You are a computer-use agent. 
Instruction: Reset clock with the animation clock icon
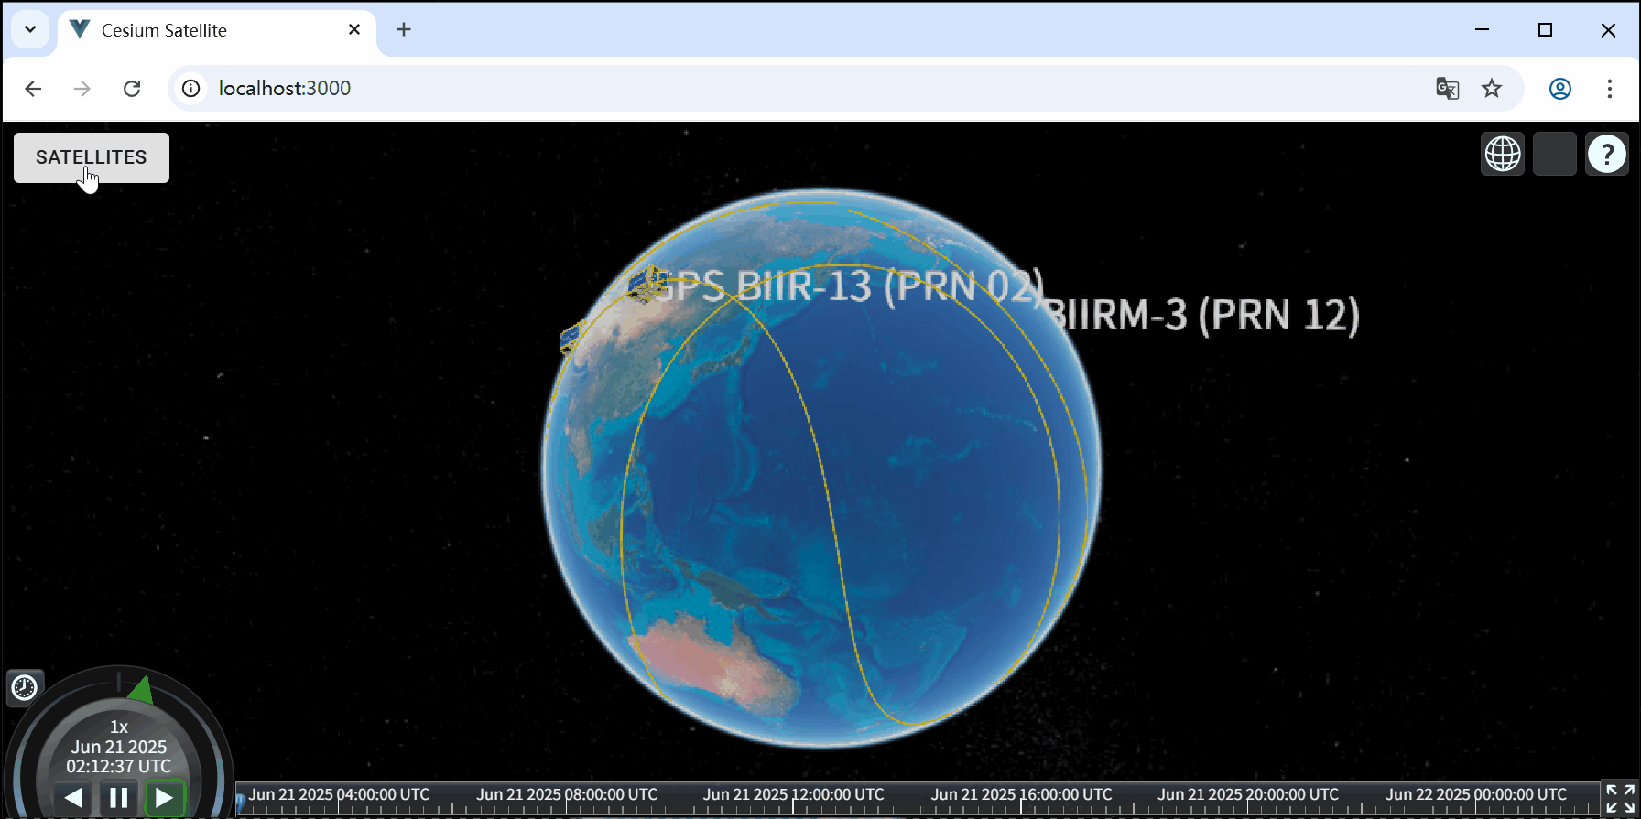point(25,687)
